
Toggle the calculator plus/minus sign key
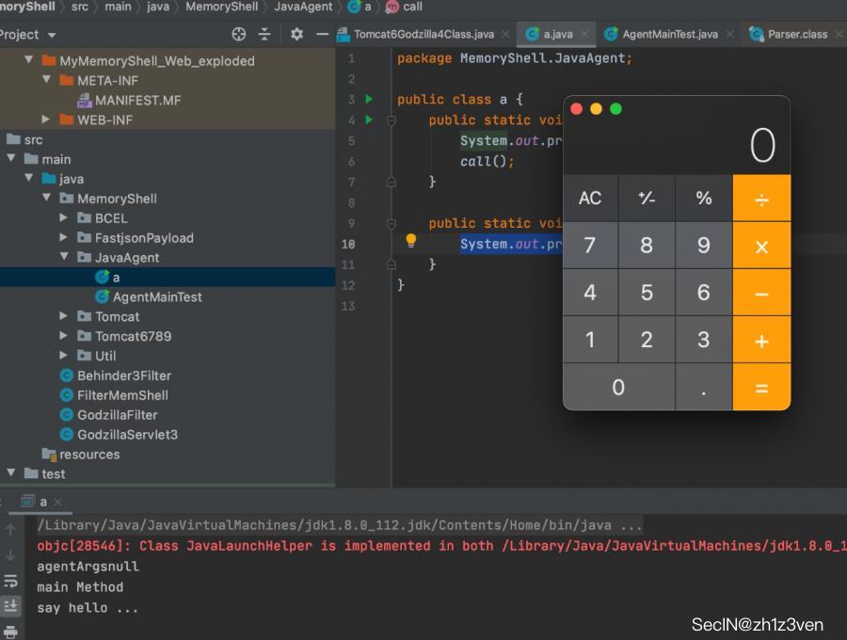647,198
